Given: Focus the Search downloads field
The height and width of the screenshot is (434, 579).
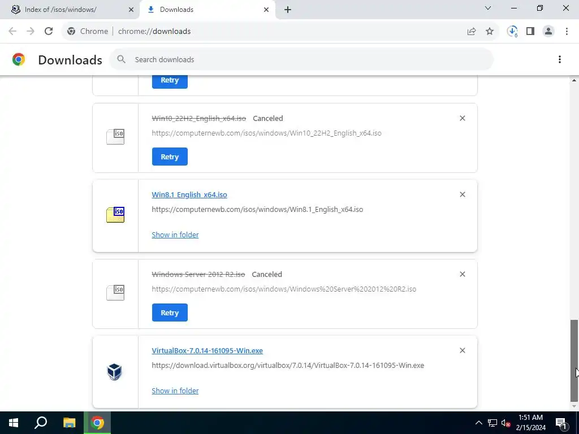Looking at the screenshot, I should [x=301, y=59].
